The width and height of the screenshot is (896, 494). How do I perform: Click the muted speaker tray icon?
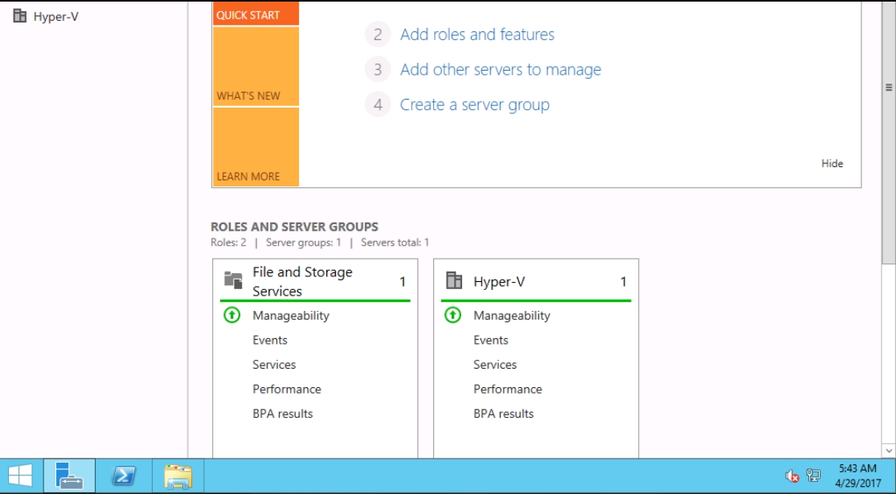[x=792, y=476]
